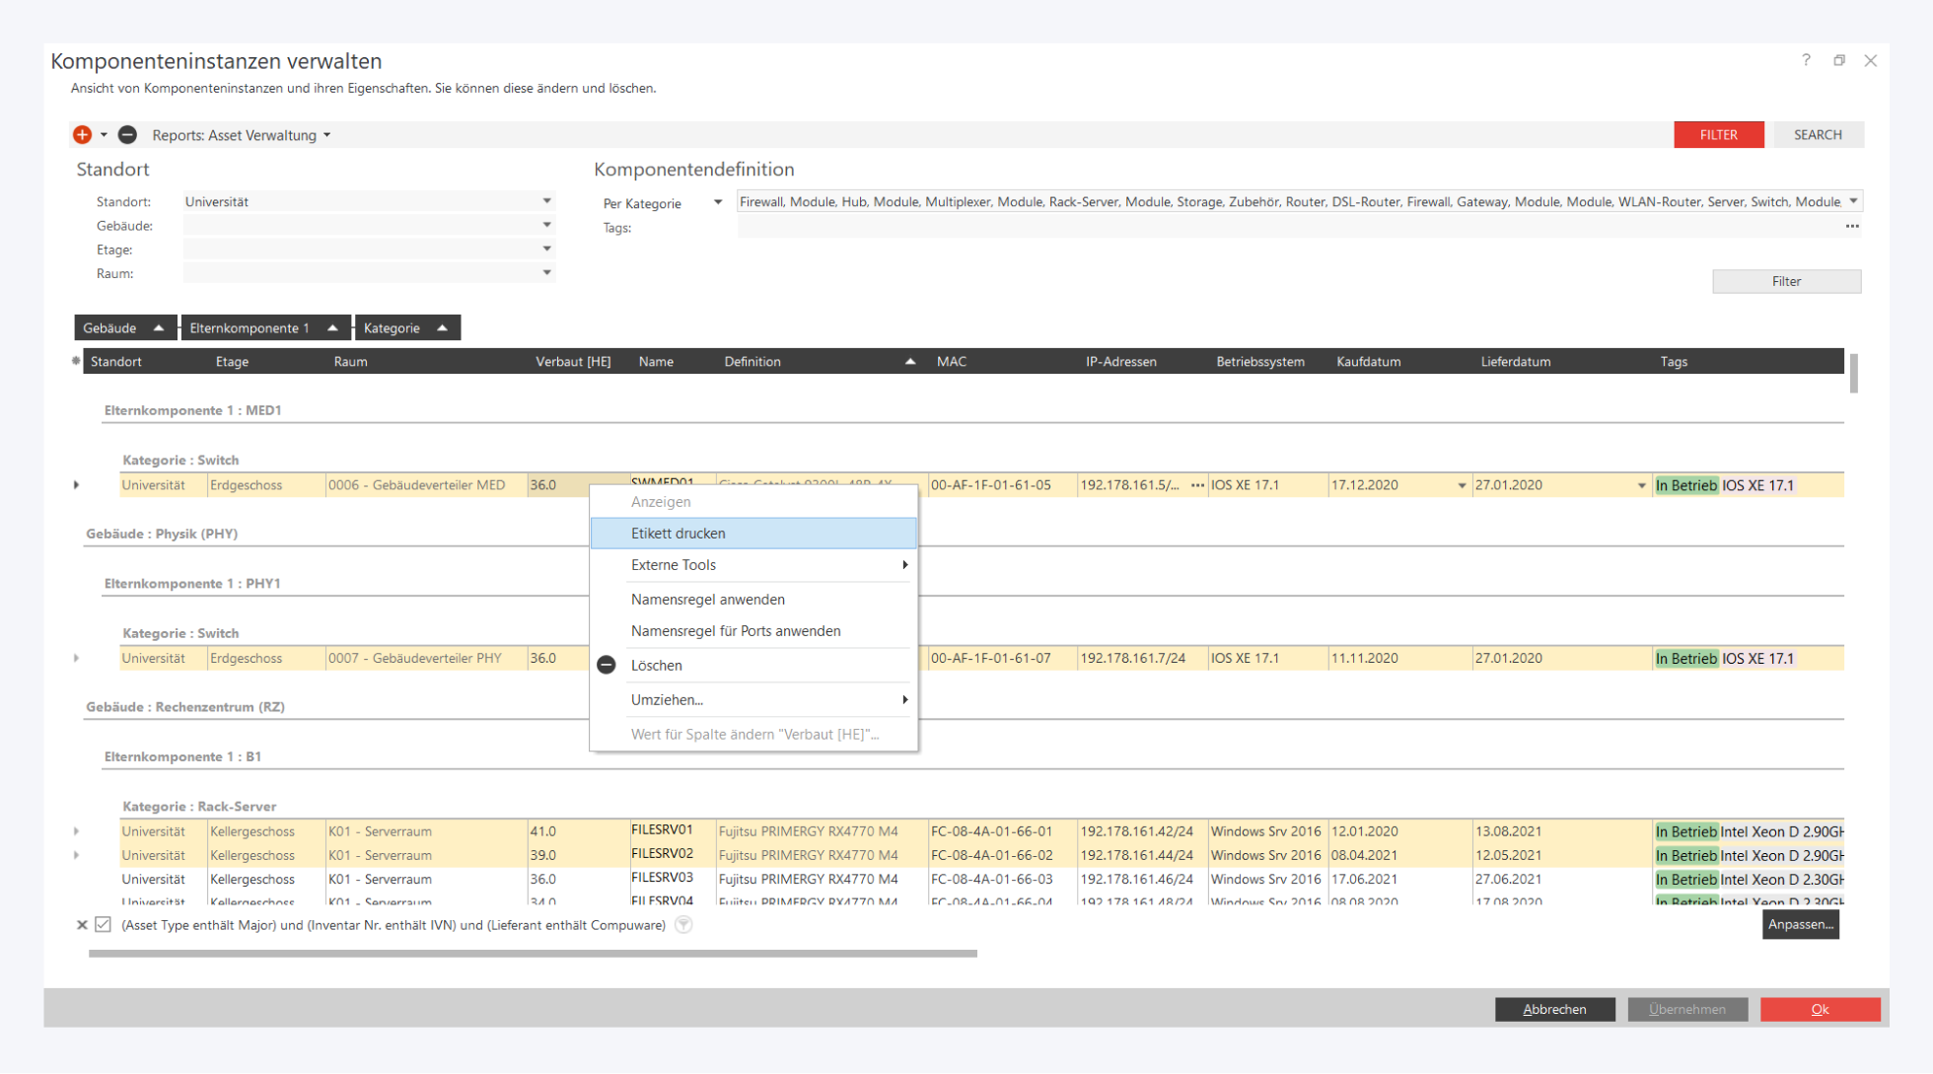Click the help question mark icon
This screenshot has height=1074, width=1933.
1806,60
